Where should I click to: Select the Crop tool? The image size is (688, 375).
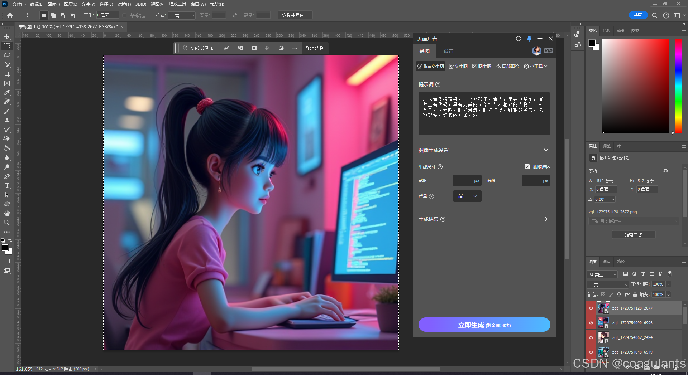[7, 74]
